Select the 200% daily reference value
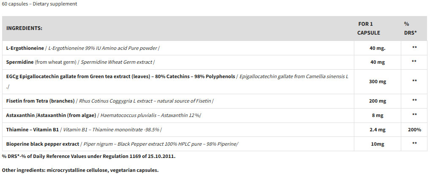Screen dimensions: 430x174 tap(414, 130)
